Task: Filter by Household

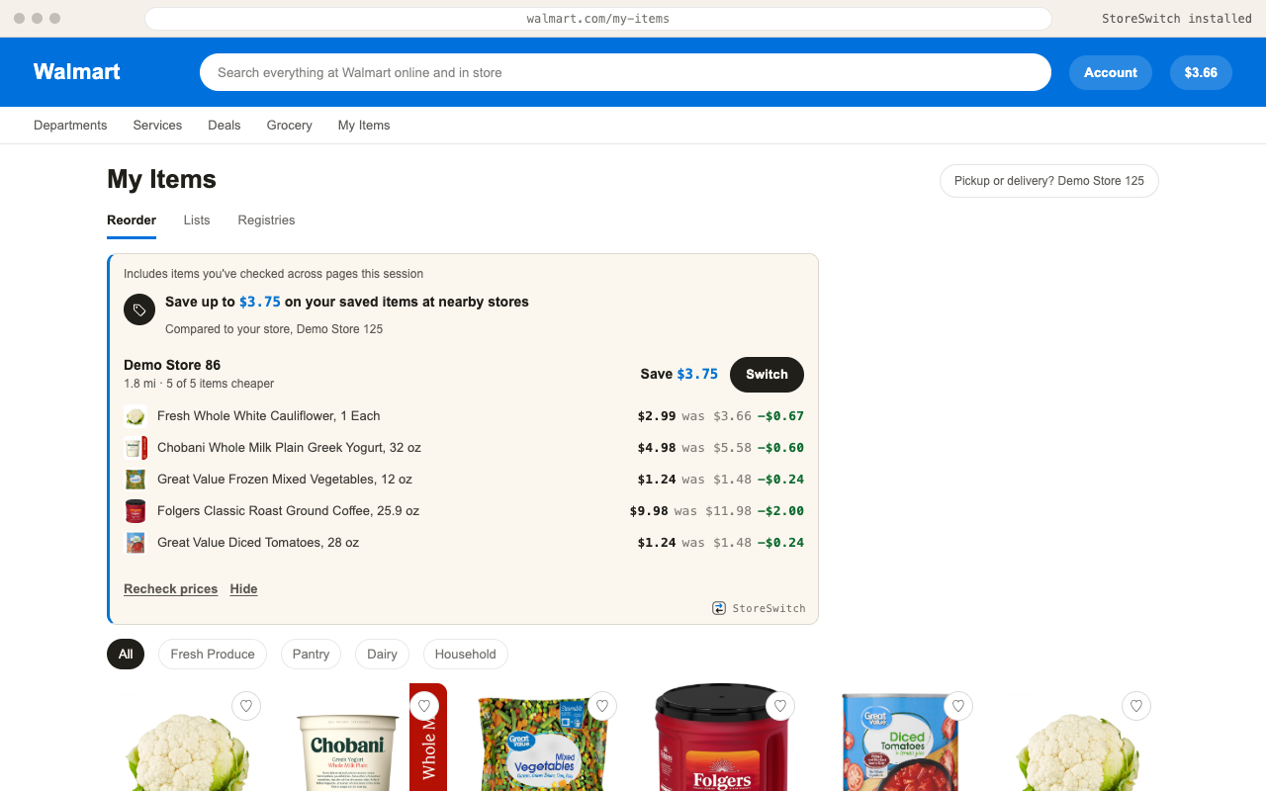Action: pos(465,655)
